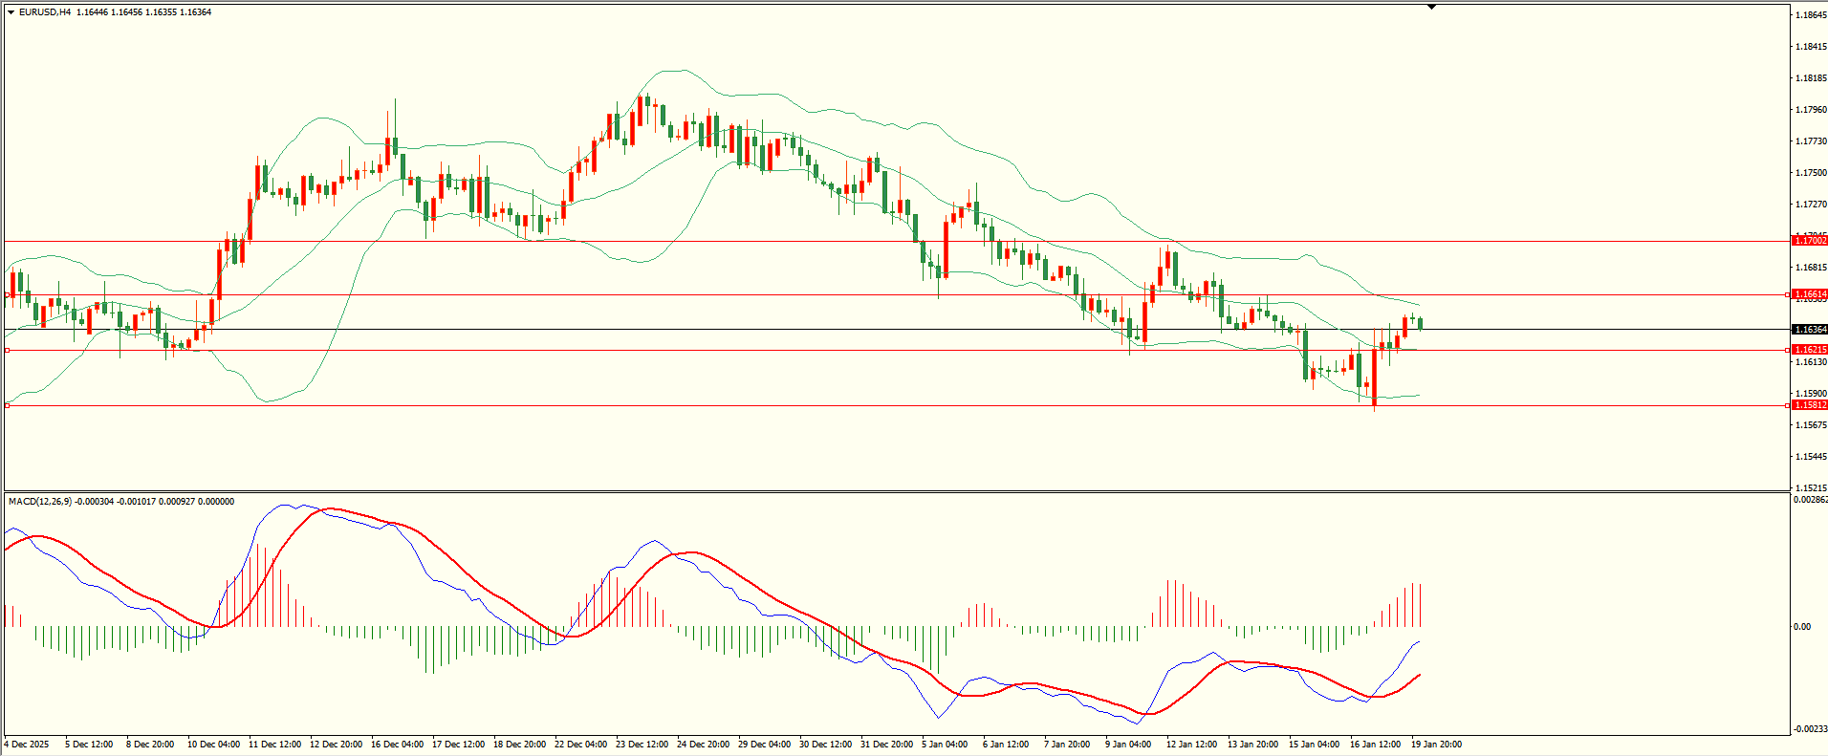Select the 1.15812 red price level tag
This screenshot has width=1828, height=756.
[x=1809, y=405]
